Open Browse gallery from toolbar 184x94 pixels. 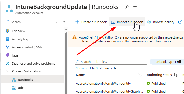[x=161, y=22]
